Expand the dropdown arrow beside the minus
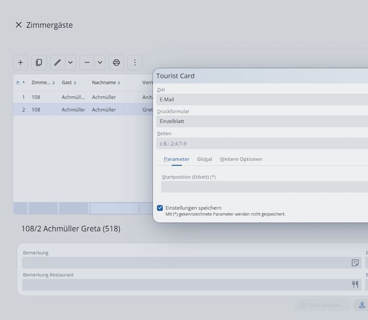The height and width of the screenshot is (320, 368). coord(100,63)
